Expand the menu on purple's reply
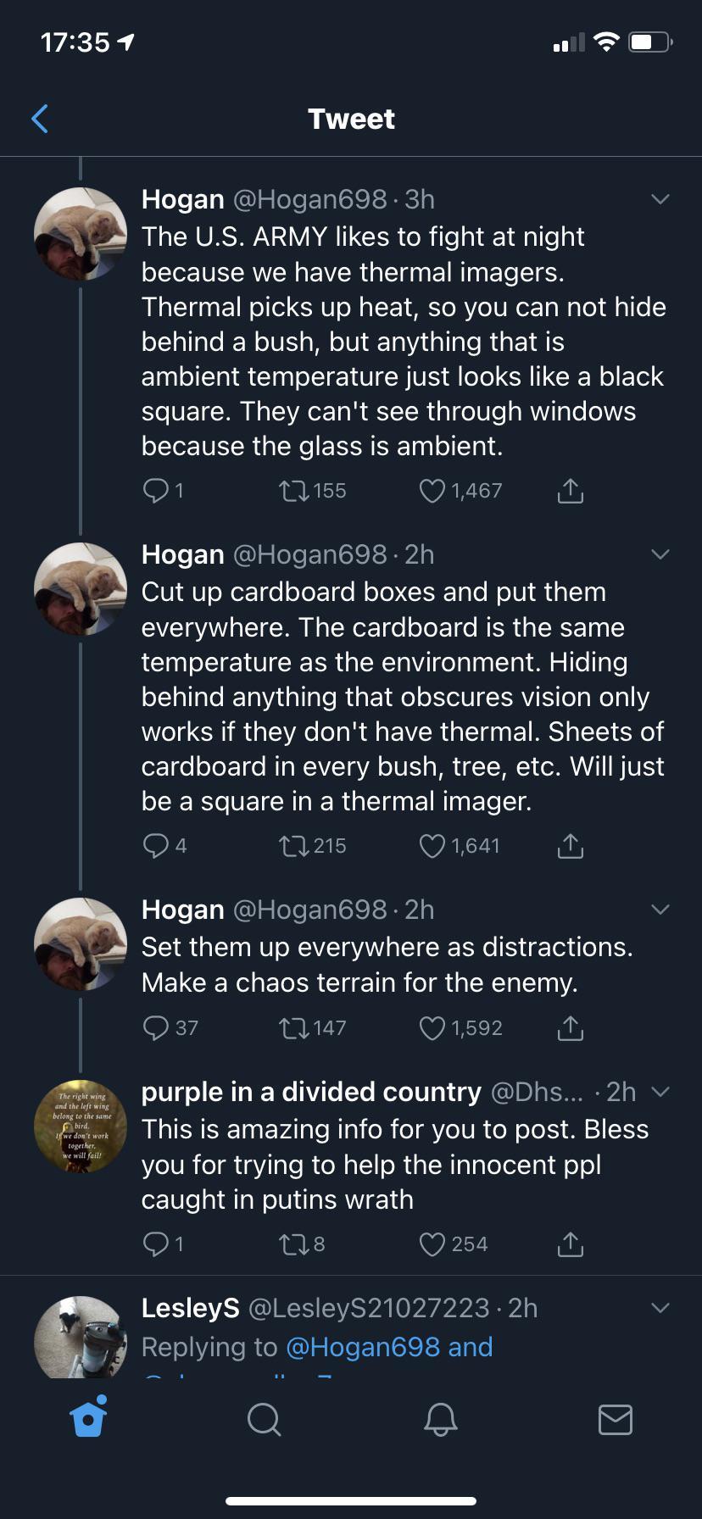 coord(662,1092)
